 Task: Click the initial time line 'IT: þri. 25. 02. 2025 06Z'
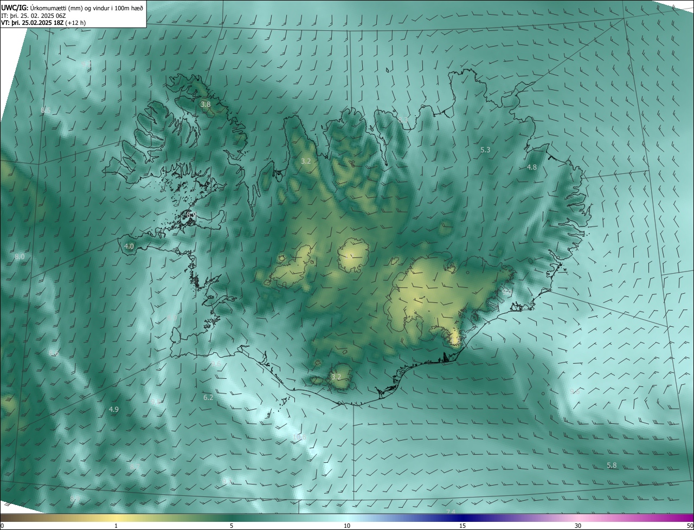[35, 15]
